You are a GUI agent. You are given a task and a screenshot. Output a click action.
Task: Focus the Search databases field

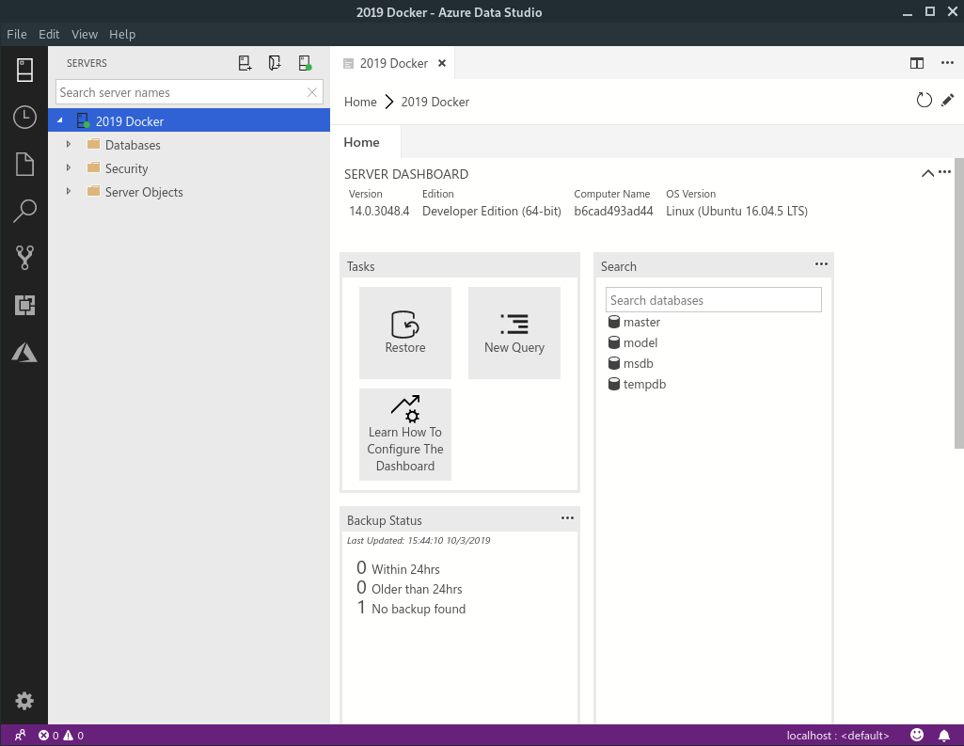713,300
